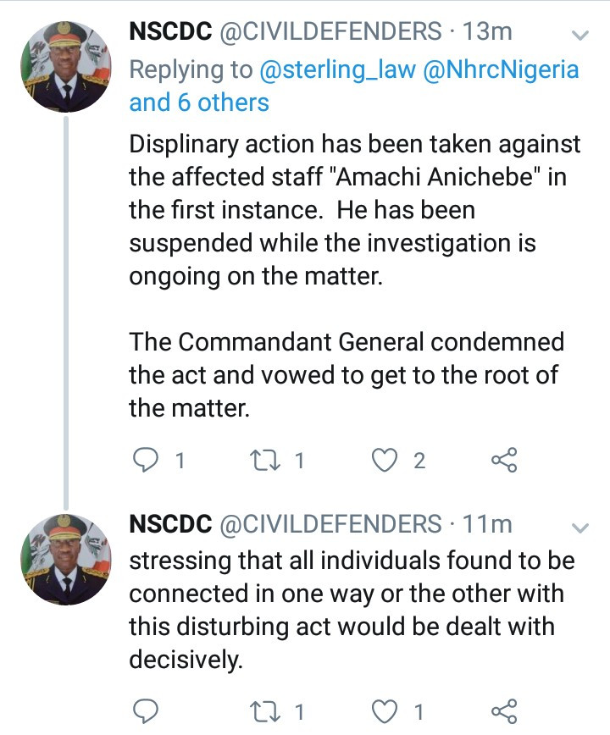
Task: Reply to the first NSCDC tweet
Action: (x=146, y=461)
